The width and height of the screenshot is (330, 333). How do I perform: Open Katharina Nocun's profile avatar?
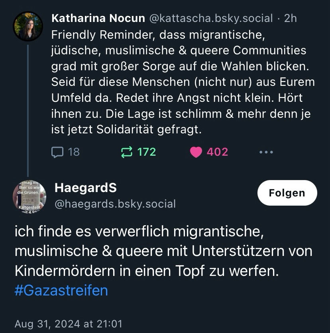pyautogui.click(x=28, y=26)
